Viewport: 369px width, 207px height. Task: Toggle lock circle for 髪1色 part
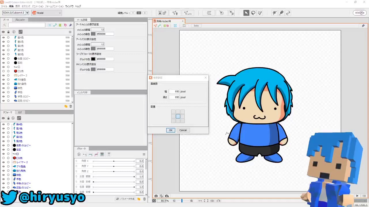coord(8,42)
